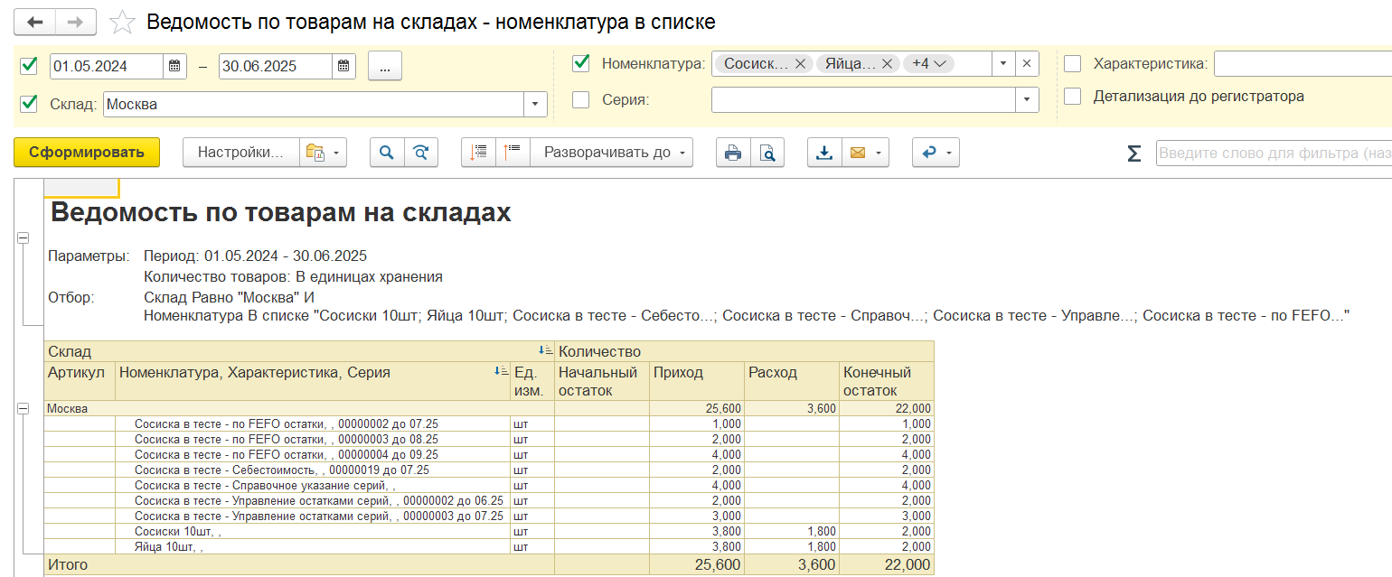
Task: Toggle Детализация до регистратора checkbox
Action: (1073, 96)
